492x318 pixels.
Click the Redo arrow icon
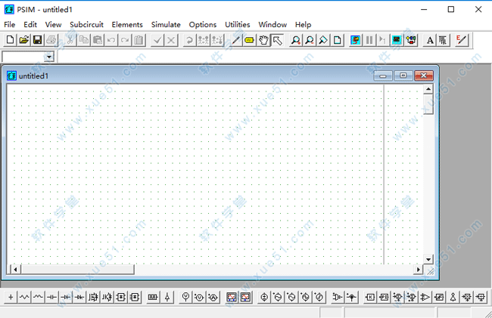pos(125,40)
